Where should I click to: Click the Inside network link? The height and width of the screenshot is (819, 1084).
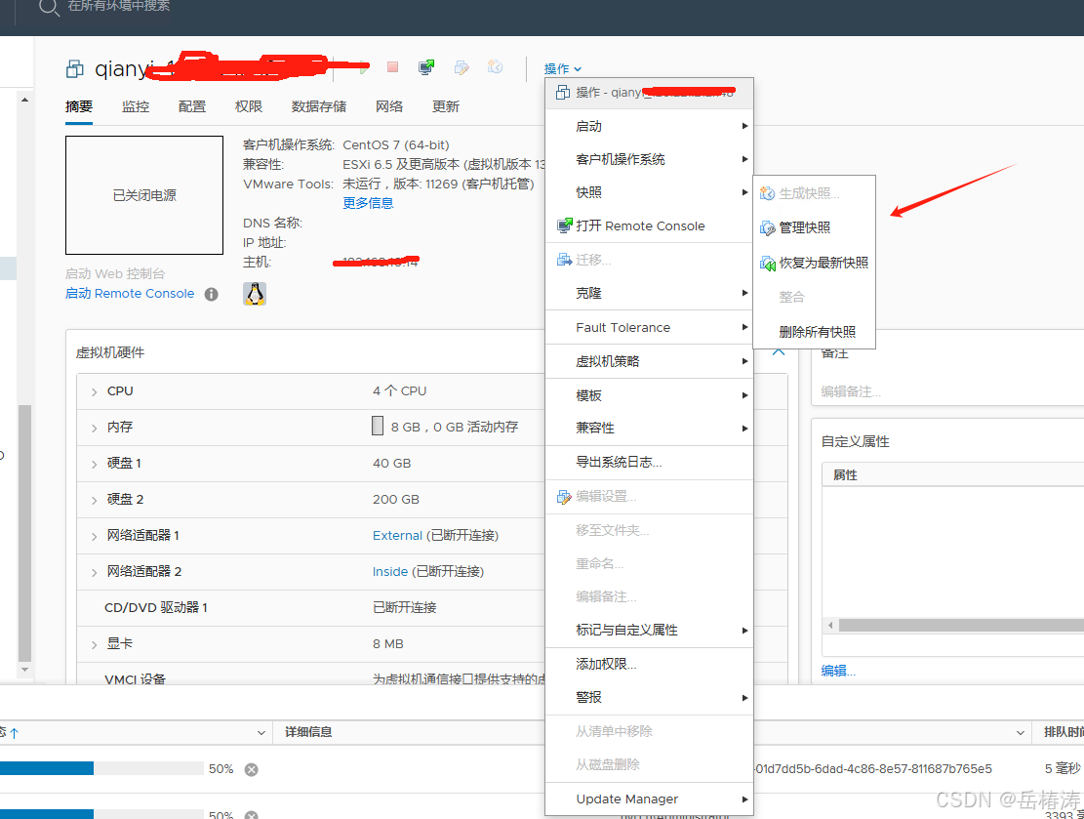point(390,571)
